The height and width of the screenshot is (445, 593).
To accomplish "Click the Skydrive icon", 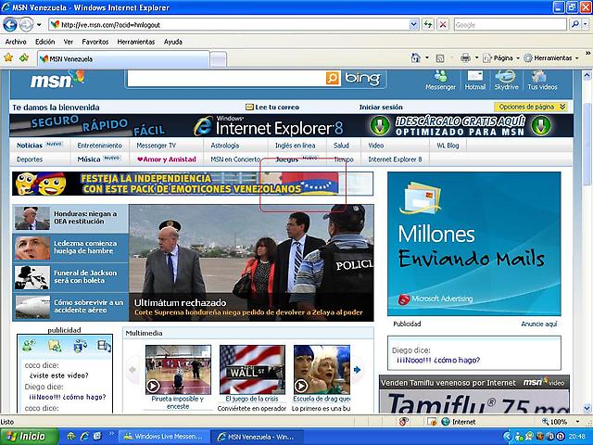I will pyautogui.click(x=506, y=80).
